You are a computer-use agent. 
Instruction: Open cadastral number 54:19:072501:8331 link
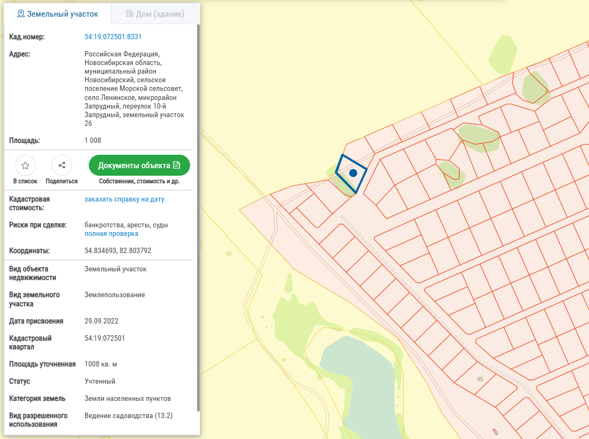click(113, 37)
